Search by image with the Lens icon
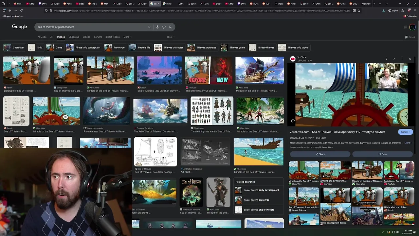 click(164, 27)
